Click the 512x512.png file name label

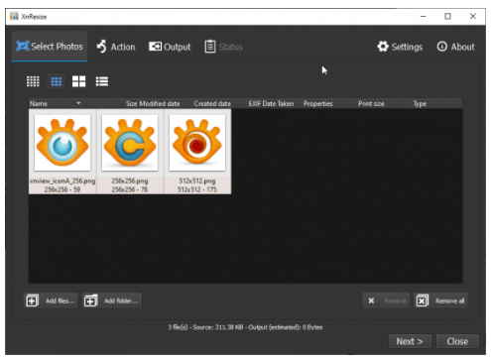197,180
